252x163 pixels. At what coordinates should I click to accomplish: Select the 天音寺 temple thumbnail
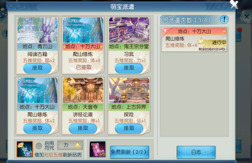tap(83, 90)
